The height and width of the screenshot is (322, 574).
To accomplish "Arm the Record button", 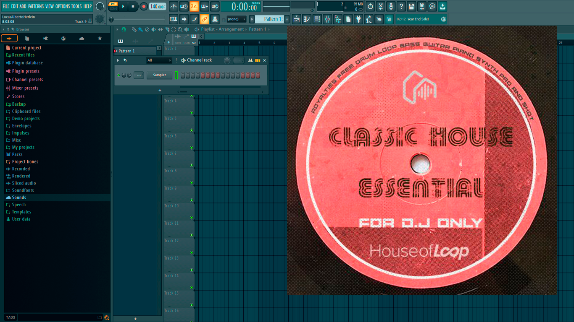I will click(x=144, y=6).
